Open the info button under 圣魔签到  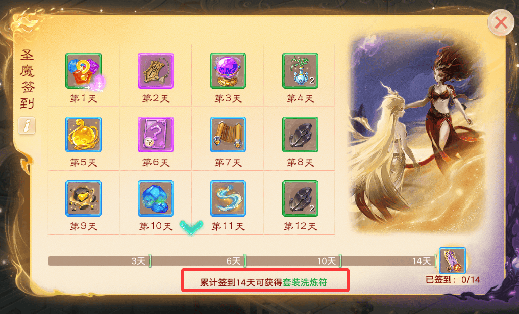point(27,125)
